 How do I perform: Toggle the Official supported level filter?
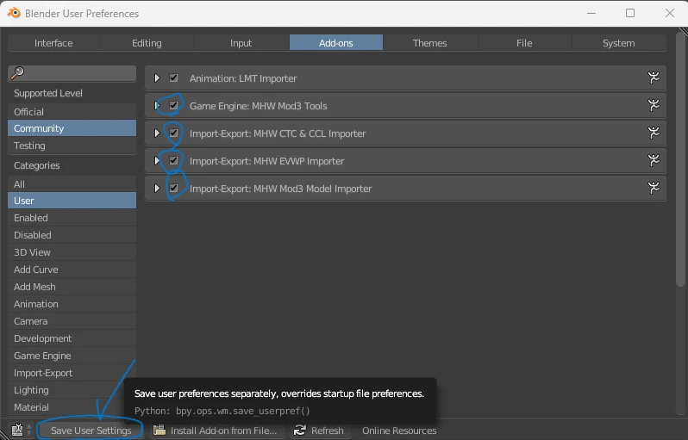72,112
